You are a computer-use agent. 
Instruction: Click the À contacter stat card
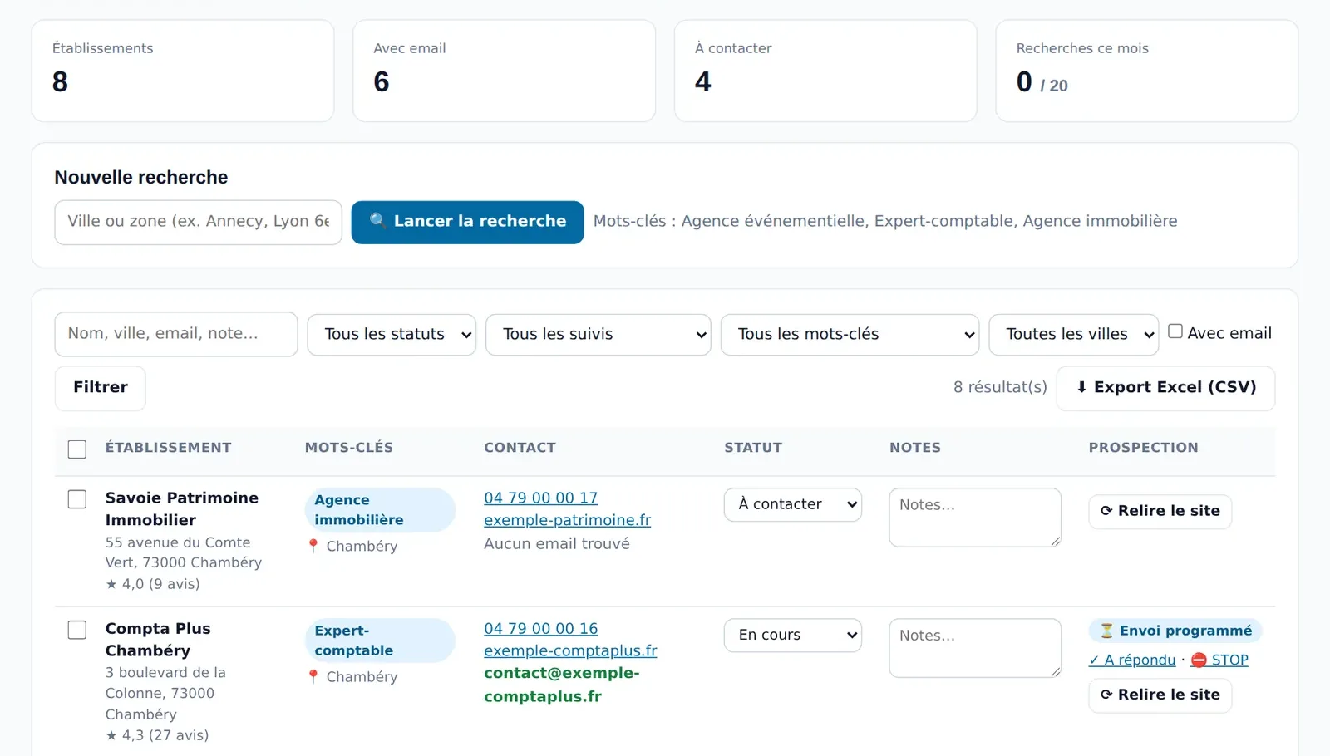[x=825, y=71]
